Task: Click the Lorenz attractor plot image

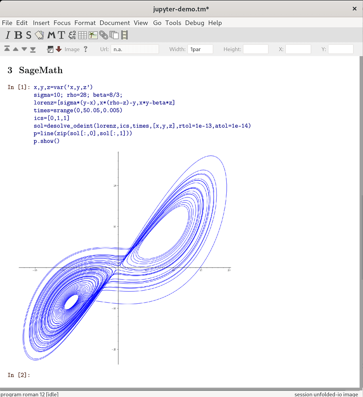Action: click(x=125, y=258)
